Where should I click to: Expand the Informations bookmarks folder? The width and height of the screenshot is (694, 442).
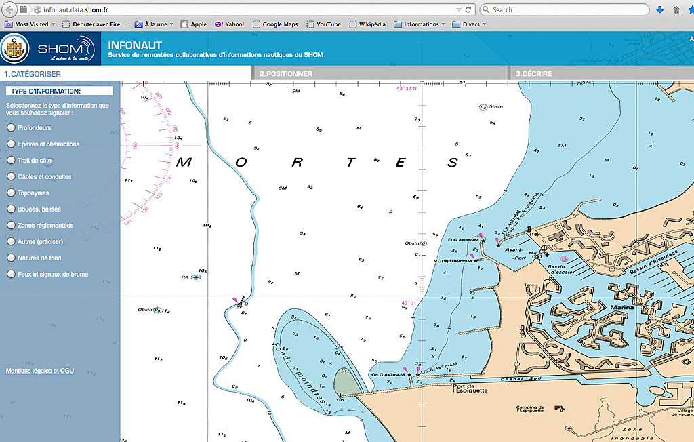tap(420, 24)
